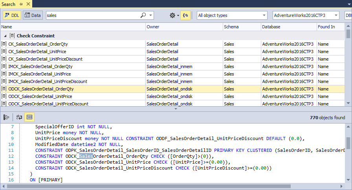The height and width of the screenshot is (190, 352).
Task: Switch search mode to Data
Action: pyautogui.click(x=32, y=15)
